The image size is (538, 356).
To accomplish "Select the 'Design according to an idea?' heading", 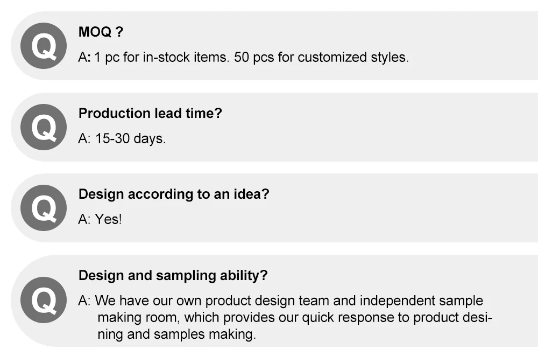I will [x=173, y=194].
